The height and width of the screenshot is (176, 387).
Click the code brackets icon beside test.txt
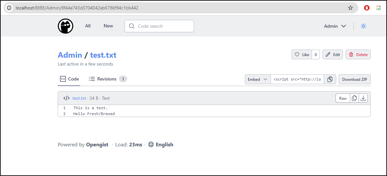click(x=67, y=98)
